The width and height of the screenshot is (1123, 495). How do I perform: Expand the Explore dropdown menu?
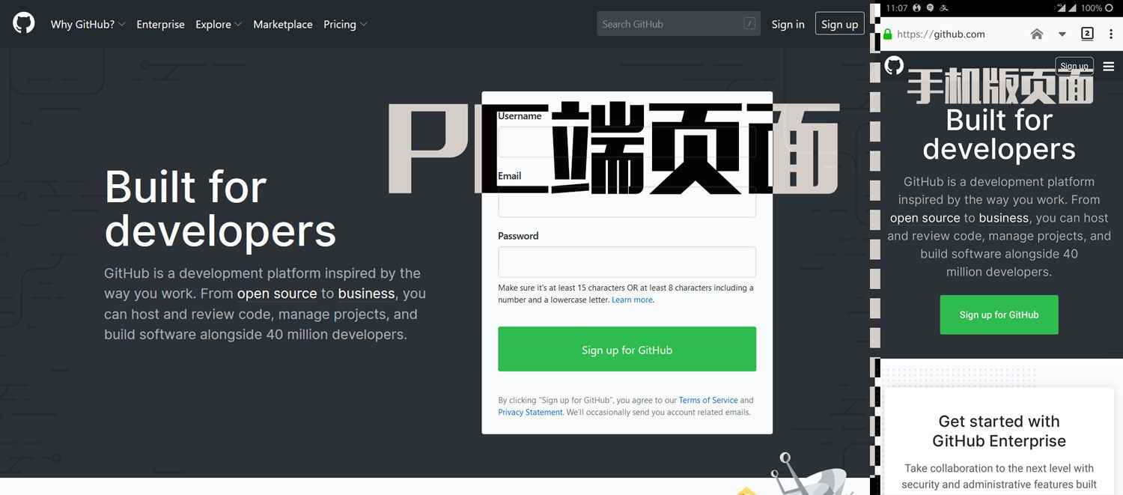coord(219,24)
